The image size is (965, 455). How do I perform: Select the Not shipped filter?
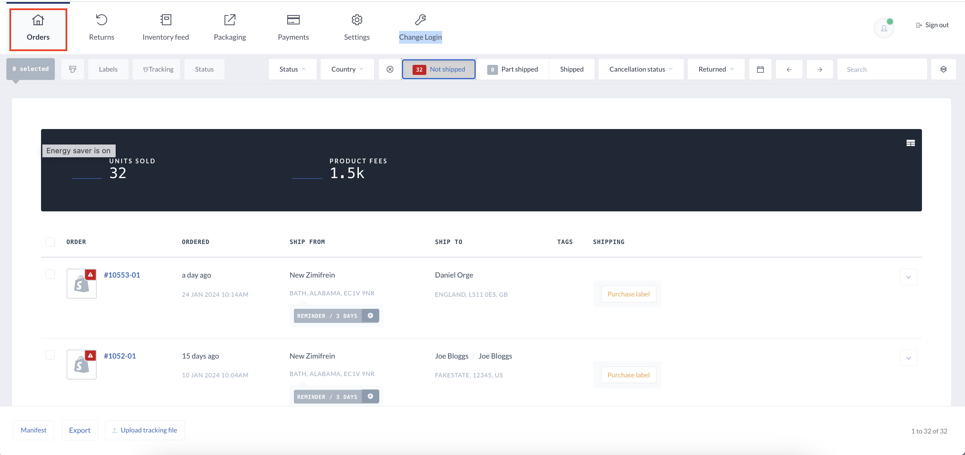coord(439,69)
